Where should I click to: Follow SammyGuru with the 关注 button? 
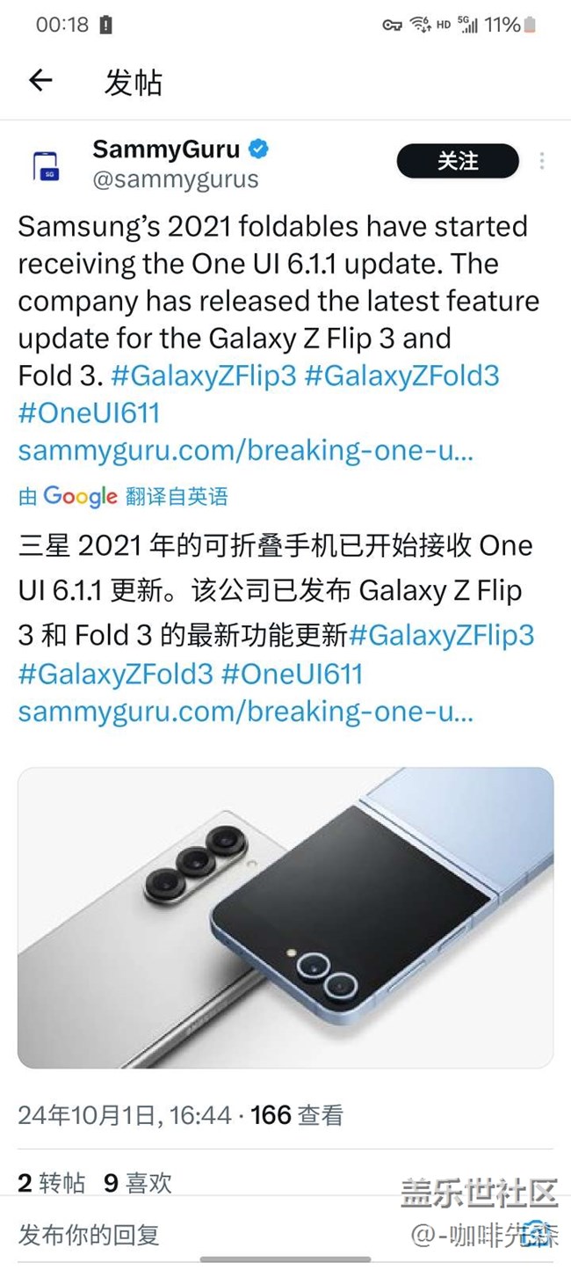[x=458, y=161]
